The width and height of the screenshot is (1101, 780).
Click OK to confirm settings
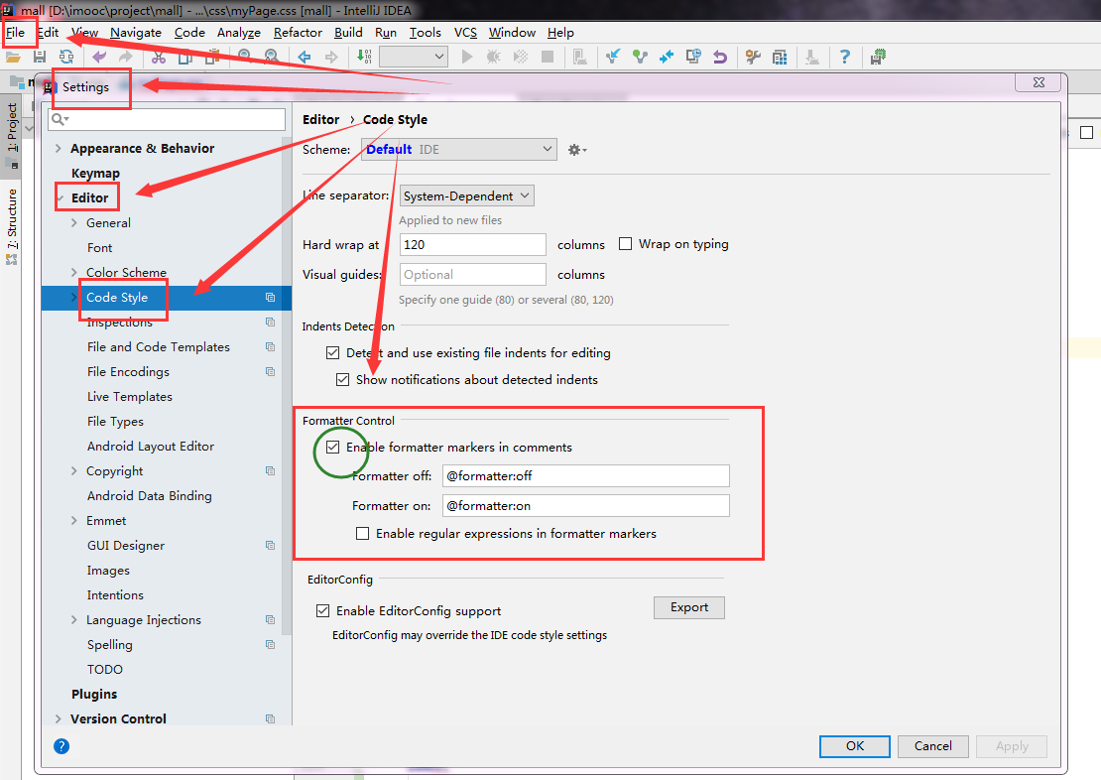[x=855, y=746]
